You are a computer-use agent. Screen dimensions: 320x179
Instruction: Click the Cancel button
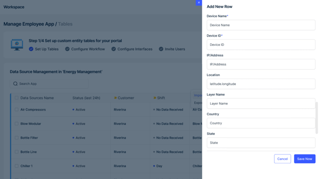tap(282, 159)
